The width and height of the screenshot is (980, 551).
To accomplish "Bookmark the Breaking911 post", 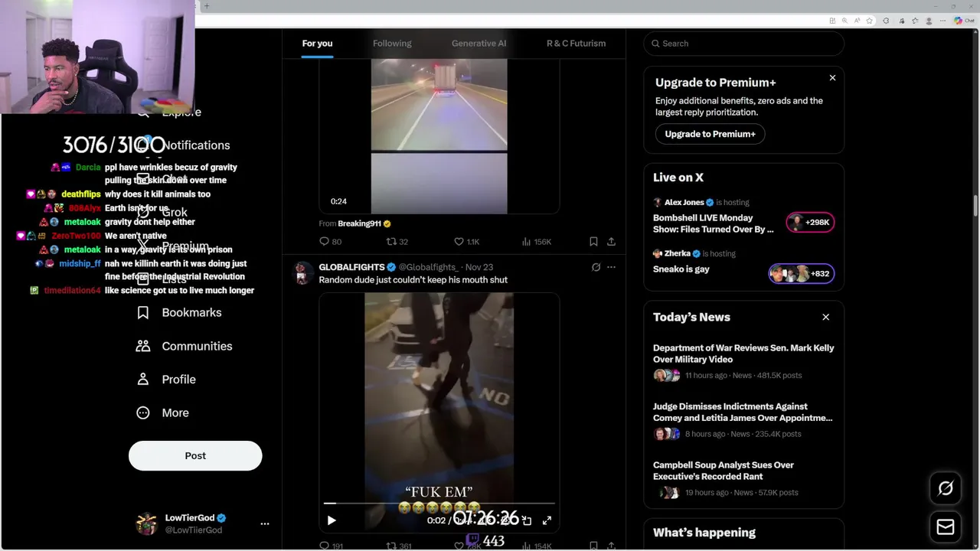I will tap(593, 241).
